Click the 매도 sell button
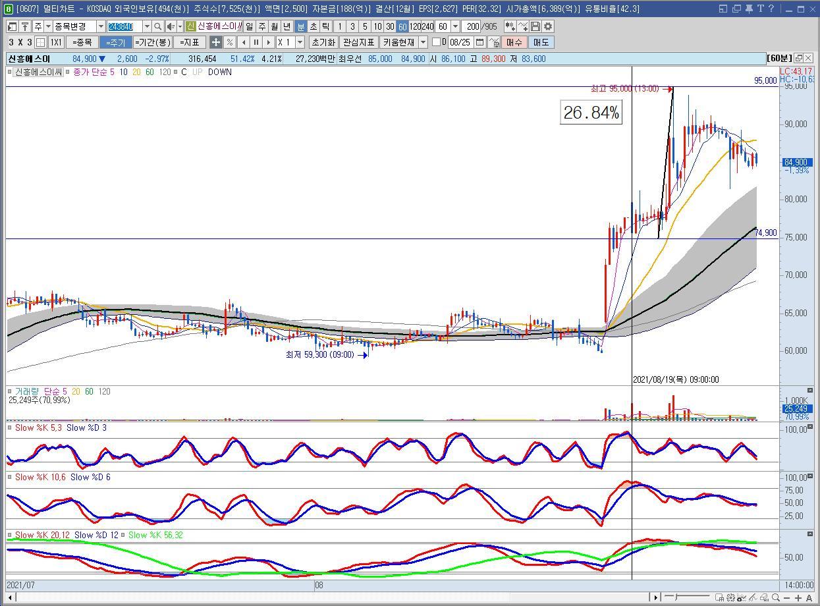The width and height of the screenshot is (820, 606). [x=540, y=42]
